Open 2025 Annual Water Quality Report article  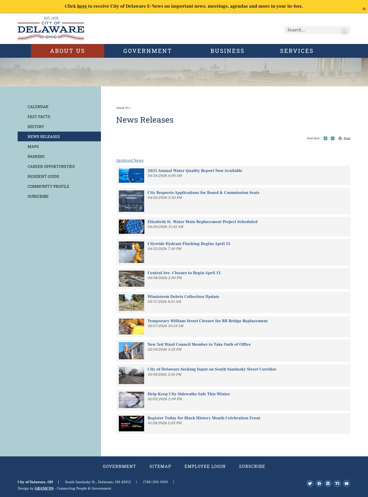pyautogui.click(x=195, y=170)
